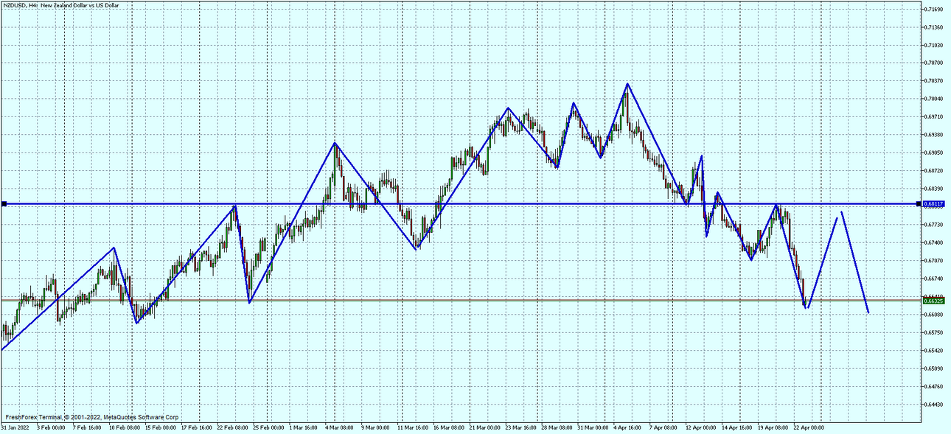Click the 0.65750 price on the scale

click(x=935, y=332)
